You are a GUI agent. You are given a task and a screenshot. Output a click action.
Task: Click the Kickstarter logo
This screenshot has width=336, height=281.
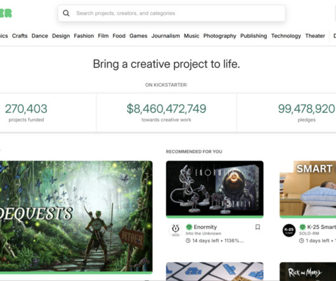click(x=6, y=13)
